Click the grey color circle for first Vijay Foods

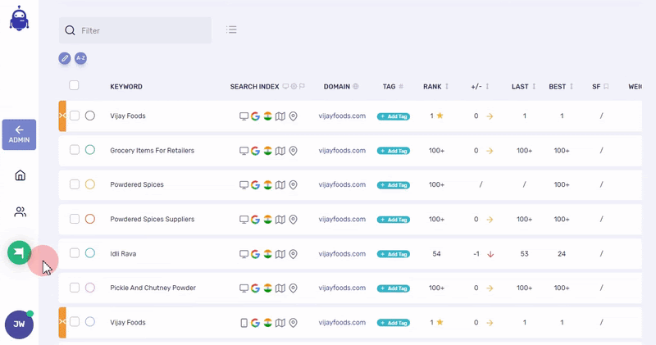click(90, 116)
